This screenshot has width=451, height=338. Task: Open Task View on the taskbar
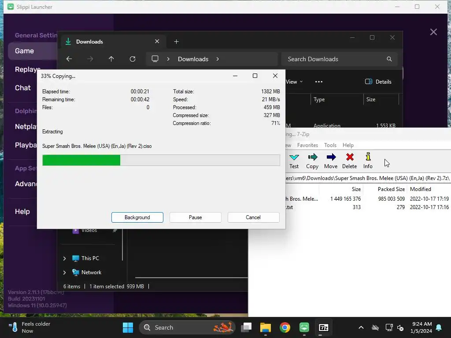[x=246, y=327]
